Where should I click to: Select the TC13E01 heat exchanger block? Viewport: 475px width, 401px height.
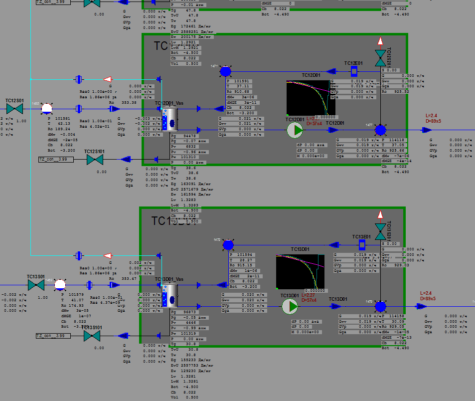point(362,245)
